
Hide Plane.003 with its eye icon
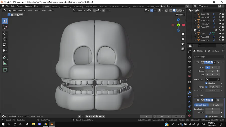pos(220,21)
